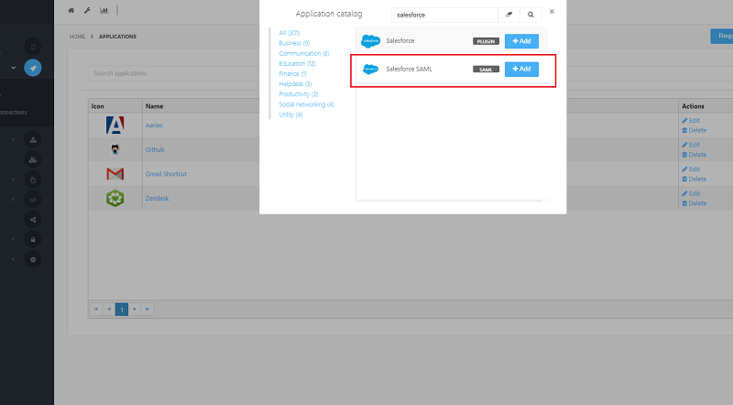733x405 pixels.
Task: Expand the chevron beside the code icon
Action: click(x=13, y=200)
